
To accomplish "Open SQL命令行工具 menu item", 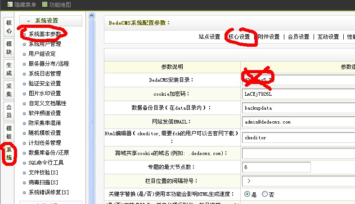I will 46,163.
